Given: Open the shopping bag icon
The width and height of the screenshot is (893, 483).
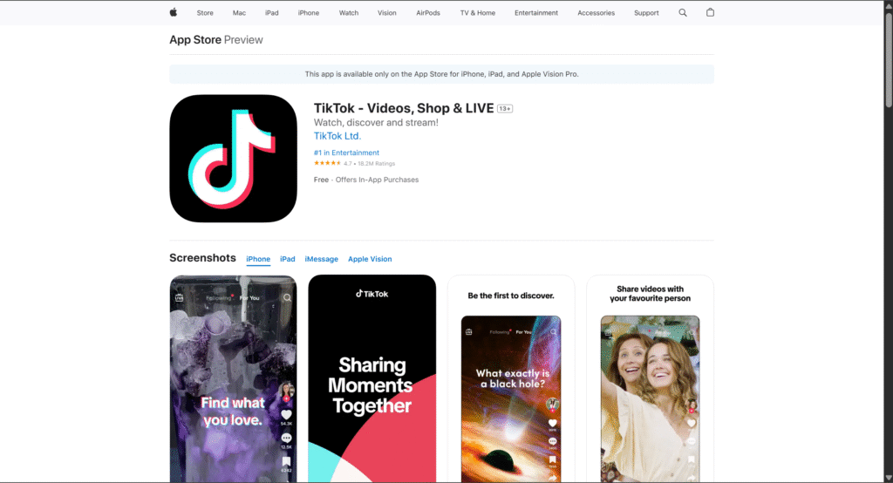Looking at the screenshot, I should click(710, 12).
